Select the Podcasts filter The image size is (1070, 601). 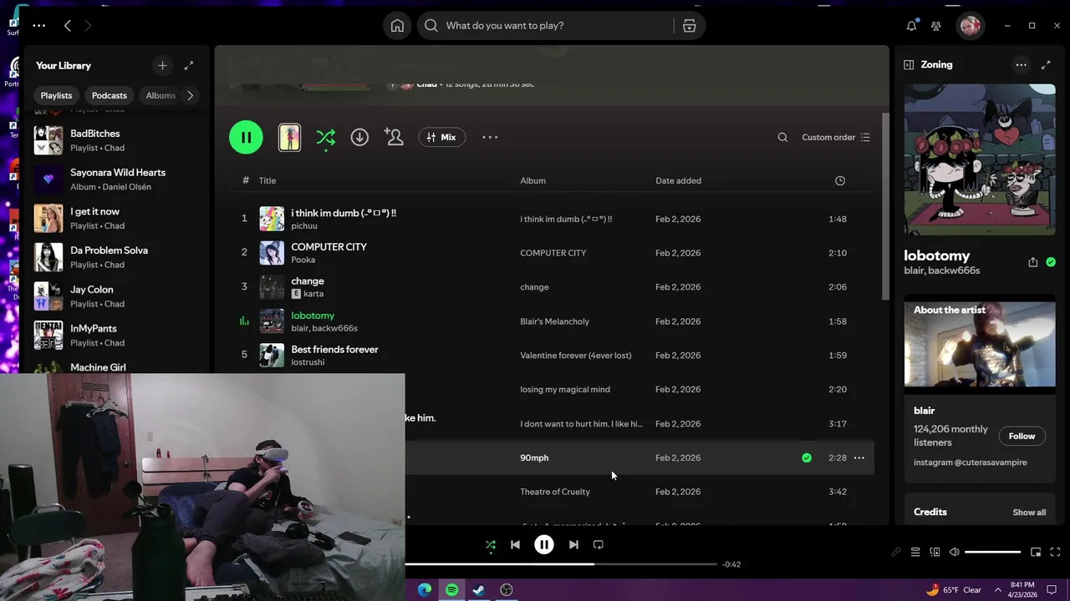pyautogui.click(x=110, y=95)
